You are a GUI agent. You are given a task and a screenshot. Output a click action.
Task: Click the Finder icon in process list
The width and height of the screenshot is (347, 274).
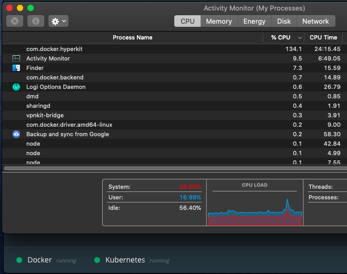point(16,68)
